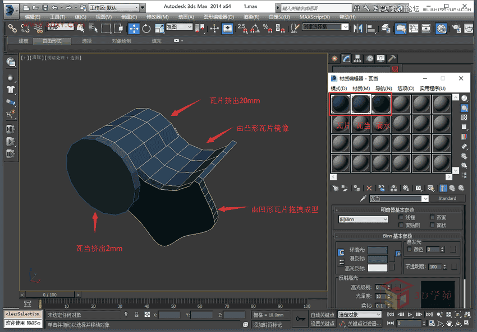Viewport: 477px width, 332px height.
Task: Expand the material name 瓦当 dropdown
Action: click(425, 199)
